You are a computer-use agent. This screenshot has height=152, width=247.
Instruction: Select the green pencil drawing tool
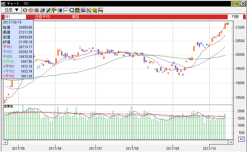point(48,10)
